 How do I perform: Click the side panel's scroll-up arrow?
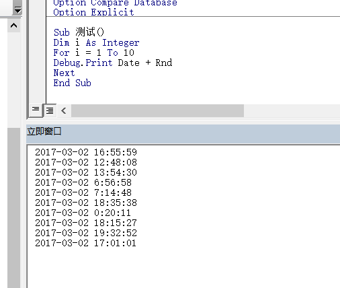click(x=14, y=26)
